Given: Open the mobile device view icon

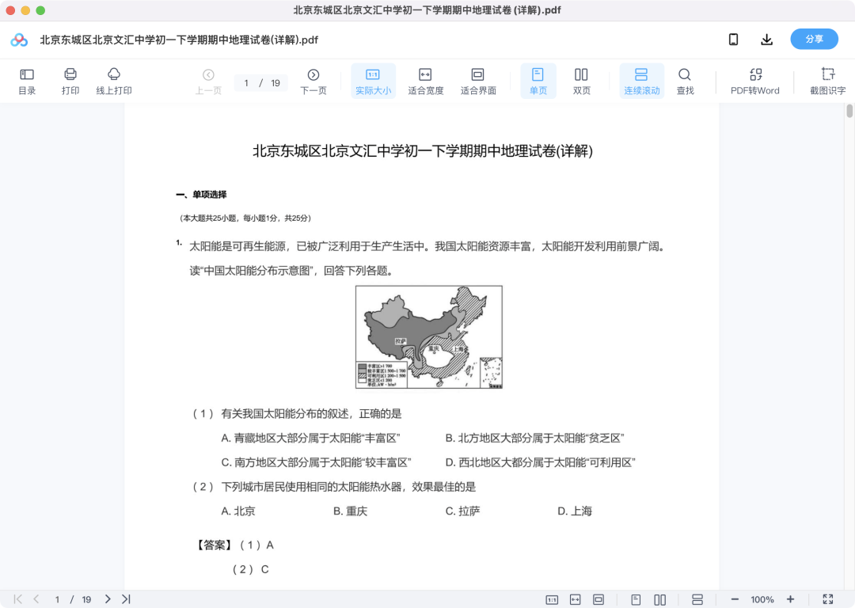Looking at the screenshot, I should 733,40.
